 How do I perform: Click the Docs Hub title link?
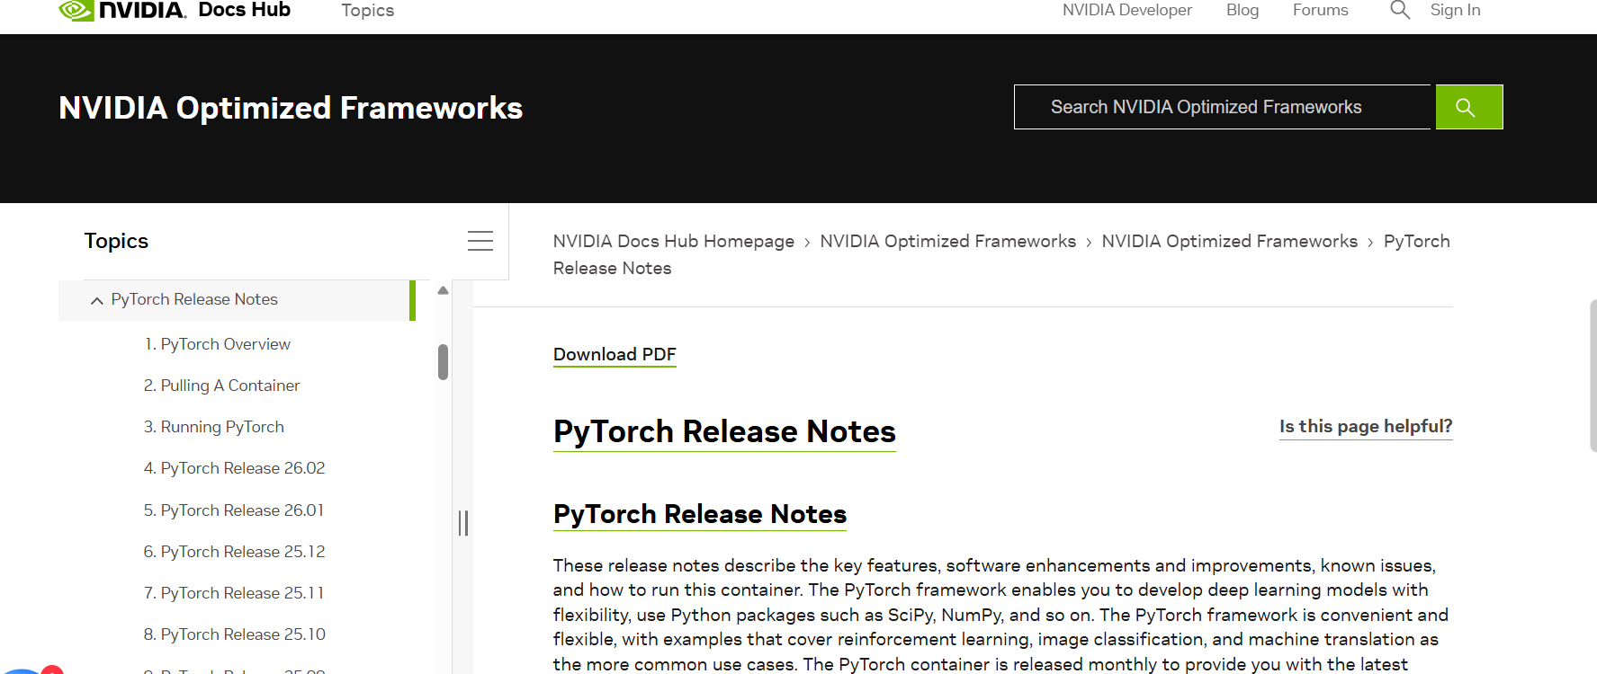pyautogui.click(x=244, y=10)
